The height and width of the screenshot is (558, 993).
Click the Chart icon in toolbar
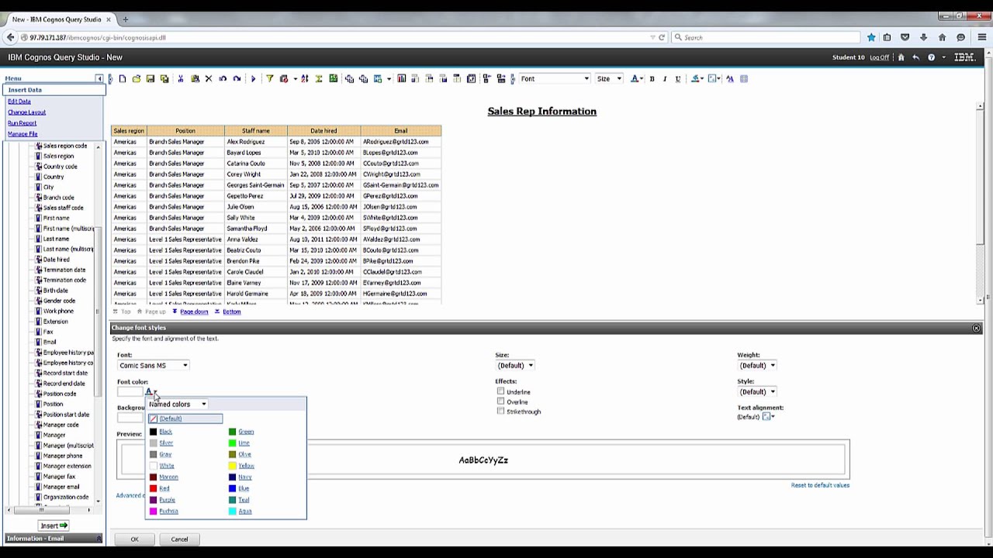pyautogui.click(x=401, y=78)
